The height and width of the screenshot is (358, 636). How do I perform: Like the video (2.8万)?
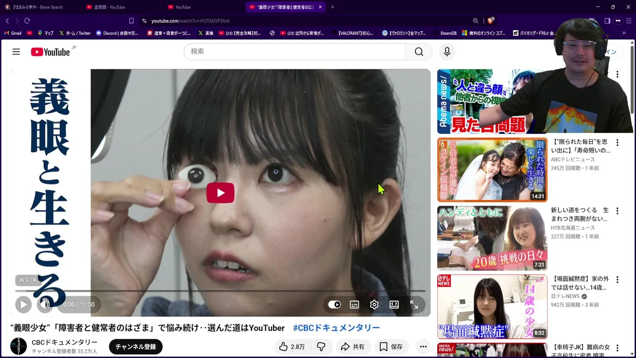tap(292, 347)
